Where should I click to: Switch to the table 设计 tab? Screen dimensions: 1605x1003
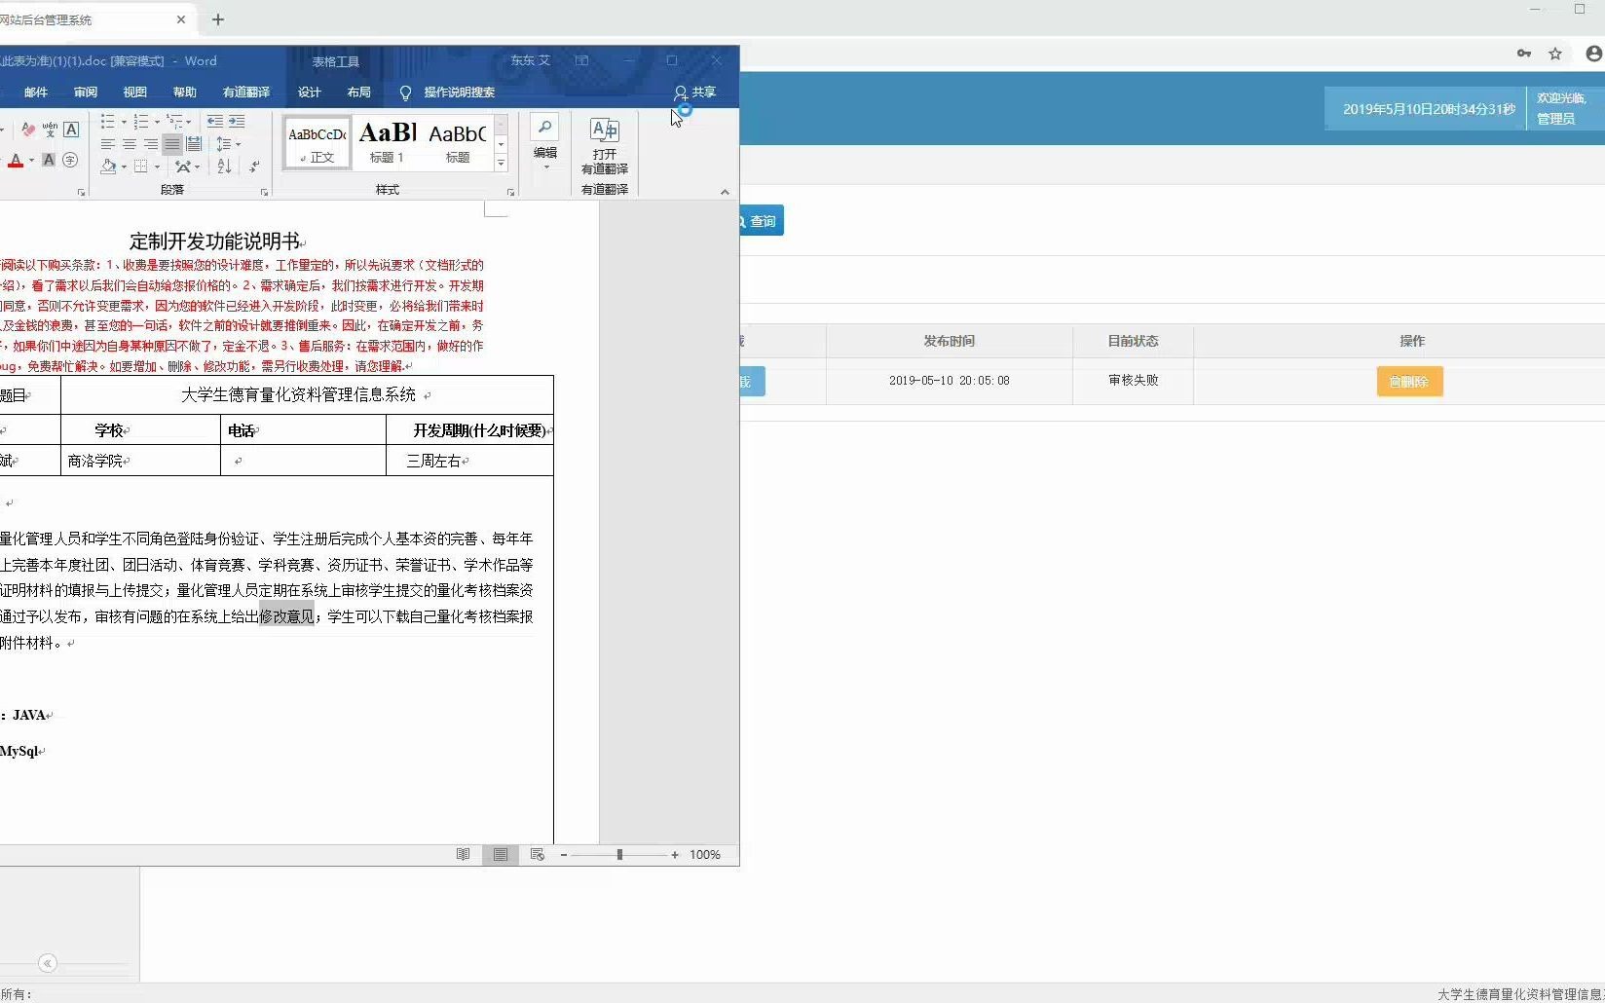(x=310, y=93)
